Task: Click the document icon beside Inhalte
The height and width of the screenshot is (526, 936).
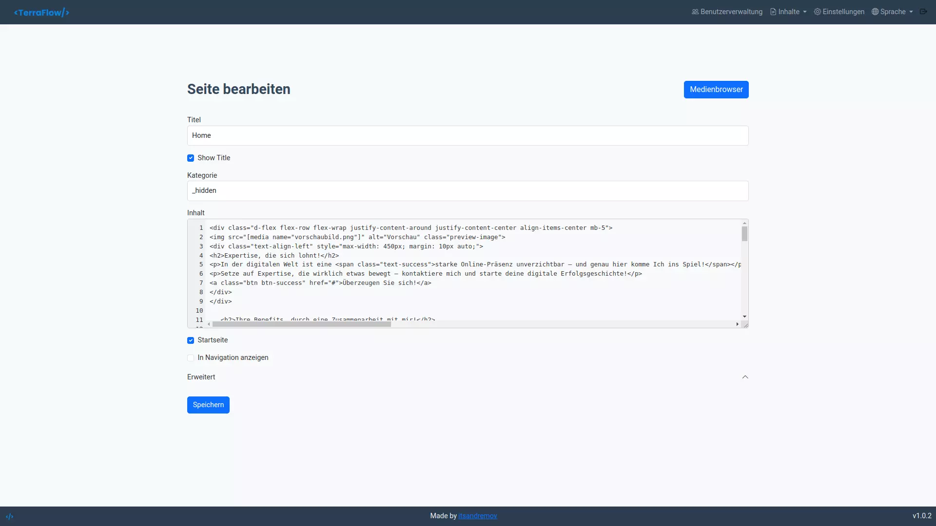Action: pyautogui.click(x=773, y=12)
